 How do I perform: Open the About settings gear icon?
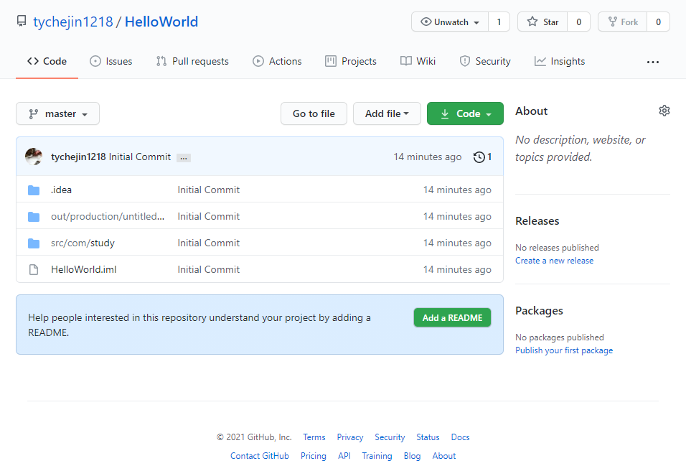[x=664, y=111]
